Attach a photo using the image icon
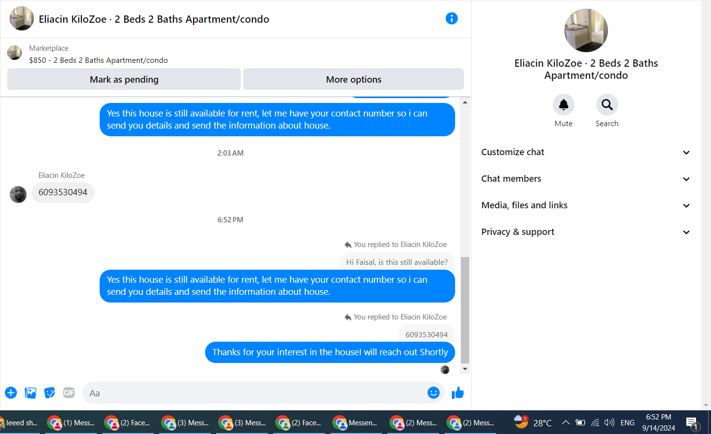Screen dimensions: 711x434 point(30,393)
